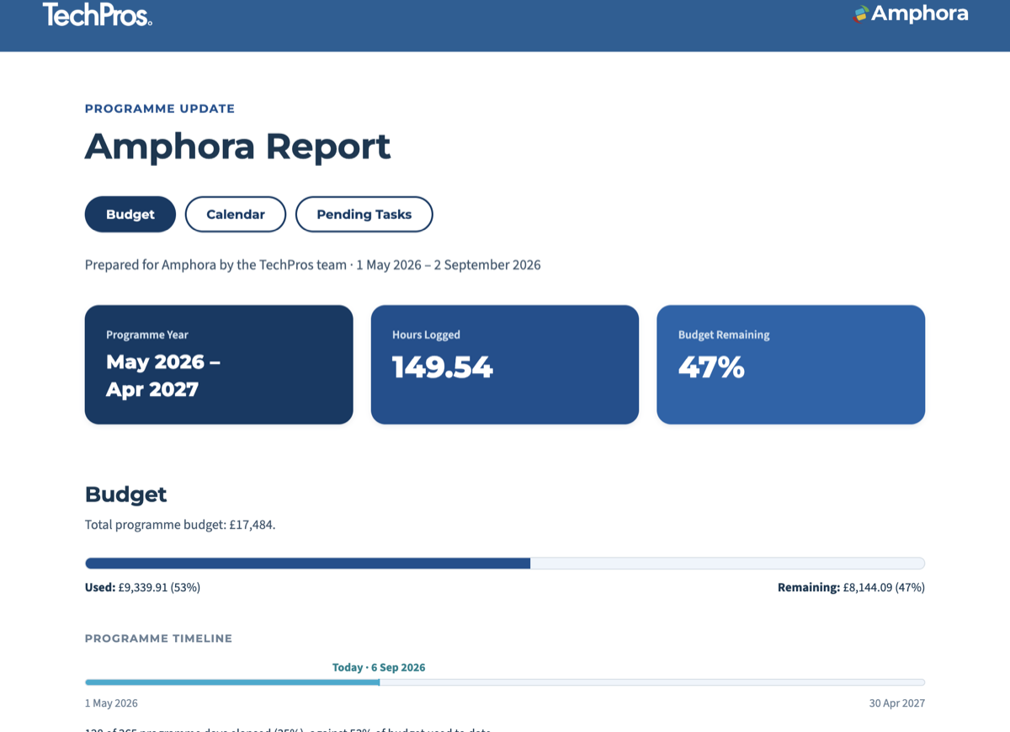Click the 'Prepared for Amphora' subtitle line
Image resolution: width=1010 pixels, height=732 pixels.
click(x=313, y=264)
